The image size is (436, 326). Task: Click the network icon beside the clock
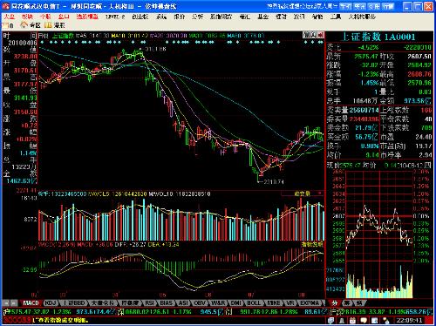pos(386,321)
